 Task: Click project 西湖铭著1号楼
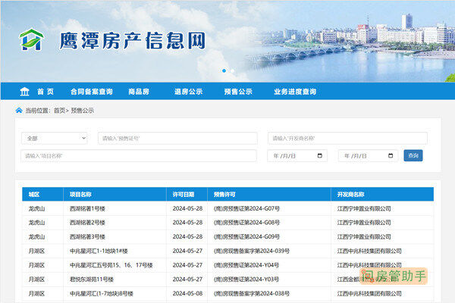pos(87,208)
